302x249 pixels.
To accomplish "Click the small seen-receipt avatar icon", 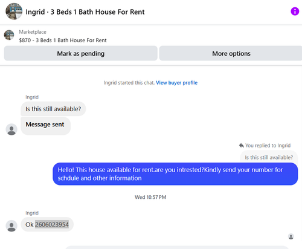I will point(291,236).
